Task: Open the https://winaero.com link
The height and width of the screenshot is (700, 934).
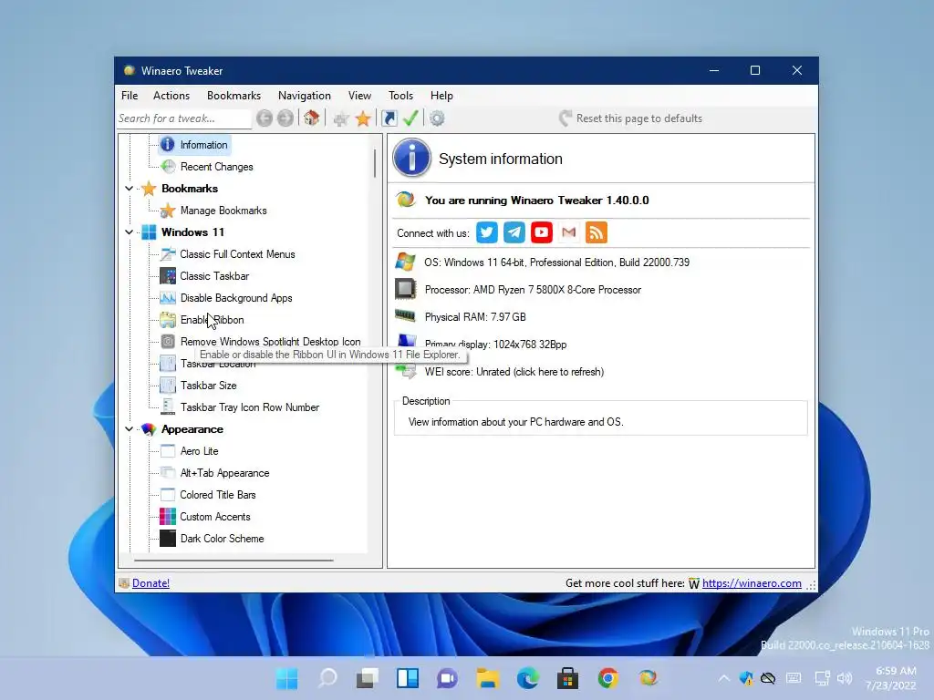Action: tap(752, 583)
